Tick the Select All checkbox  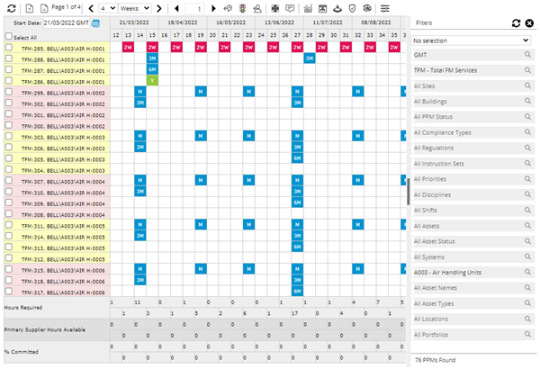(x=9, y=37)
